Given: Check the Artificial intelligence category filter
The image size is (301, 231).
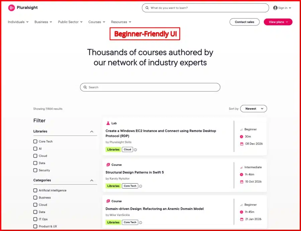Looking at the screenshot, I should click(x=35, y=190).
